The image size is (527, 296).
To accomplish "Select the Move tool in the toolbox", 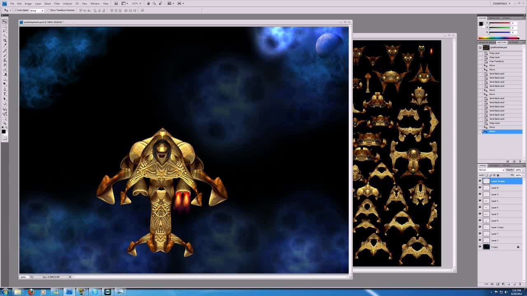I will click(x=5, y=21).
